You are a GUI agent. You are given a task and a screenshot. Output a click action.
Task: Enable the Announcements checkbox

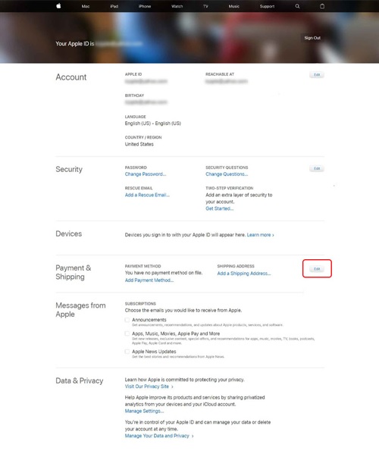127,320
